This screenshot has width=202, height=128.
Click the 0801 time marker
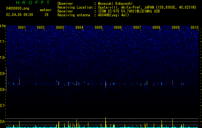(22, 28)
